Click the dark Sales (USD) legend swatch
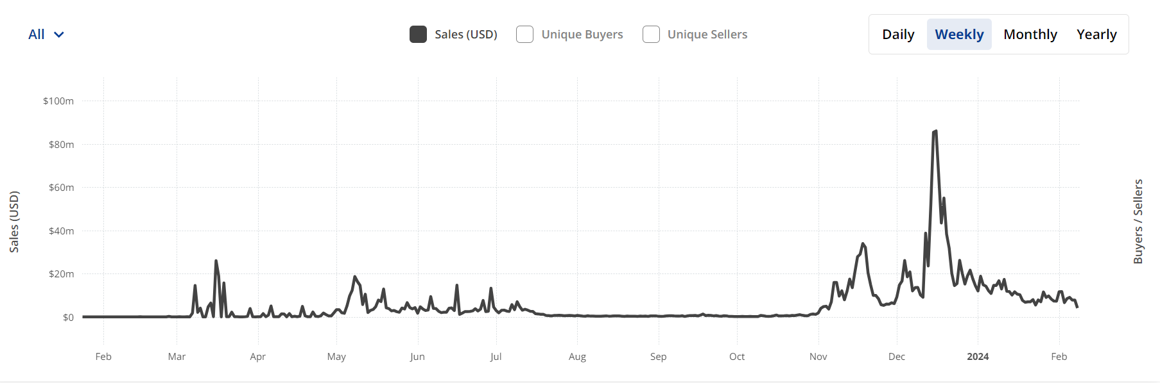The height and width of the screenshot is (383, 1160). coord(418,35)
